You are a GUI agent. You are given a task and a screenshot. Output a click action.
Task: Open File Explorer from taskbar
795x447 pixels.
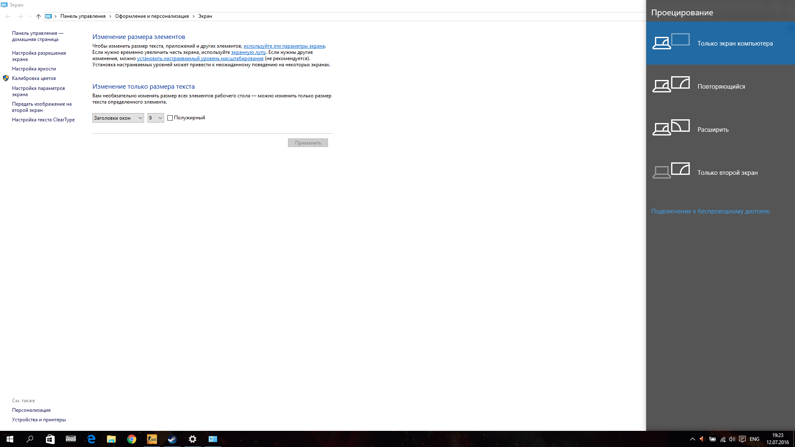tap(111, 439)
